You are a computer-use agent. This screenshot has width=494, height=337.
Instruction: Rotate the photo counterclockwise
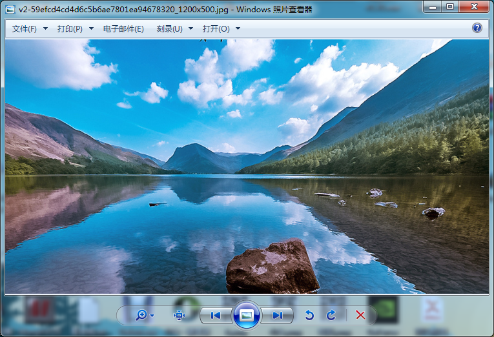tap(309, 315)
